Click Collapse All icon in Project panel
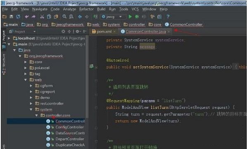Viewport: 248px width, 149px height. click(x=69, y=31)
